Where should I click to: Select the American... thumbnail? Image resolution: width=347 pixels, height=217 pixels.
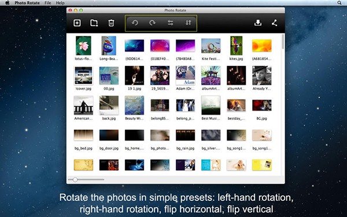click(83, 105)
